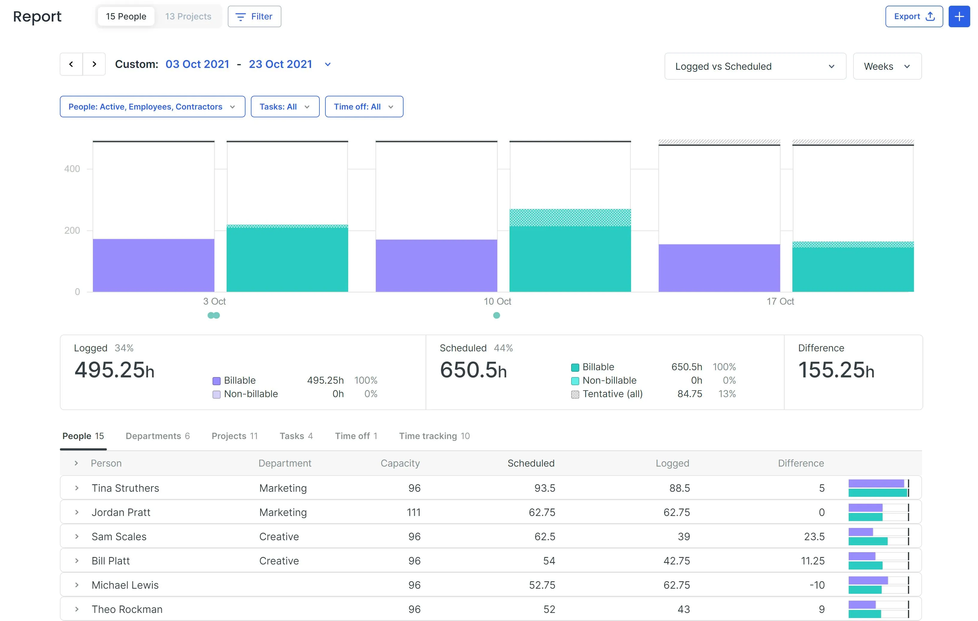The width and height of the screenshot is (978, 621).
Task: Click the Tentative 84.75 hours value
Action: point(690,394)
